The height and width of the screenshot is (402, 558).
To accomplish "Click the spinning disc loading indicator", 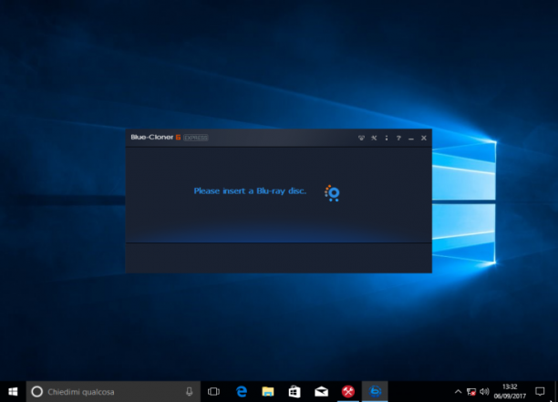I will [332, 193].
